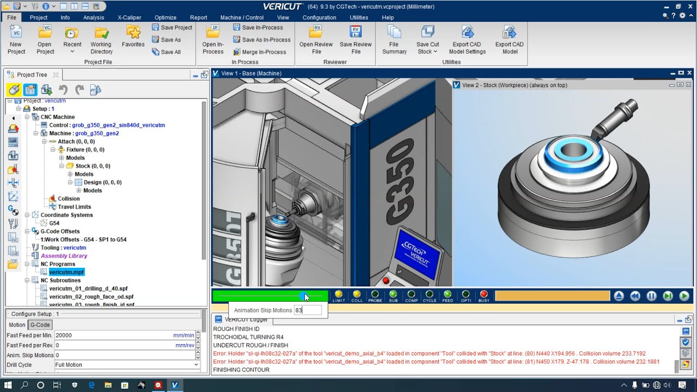Screen dimensions: 697x392
Task: Collapse the Coordinate Systems node
Action: (27, 215)
